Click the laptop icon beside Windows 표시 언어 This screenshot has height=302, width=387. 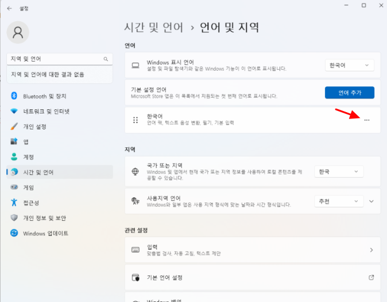pyautogui.click(x=136, y=66)
